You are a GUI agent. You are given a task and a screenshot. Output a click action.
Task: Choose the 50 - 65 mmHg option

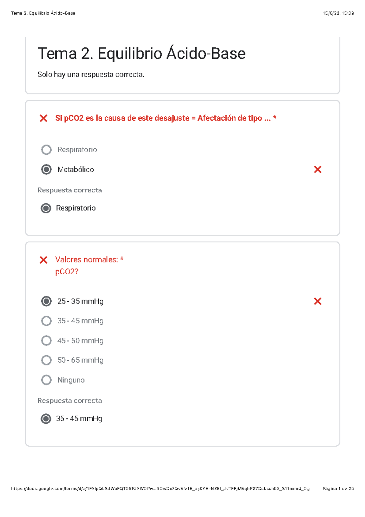(46, 360)
